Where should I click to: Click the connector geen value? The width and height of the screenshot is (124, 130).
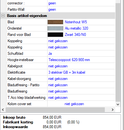coord(52,3)
